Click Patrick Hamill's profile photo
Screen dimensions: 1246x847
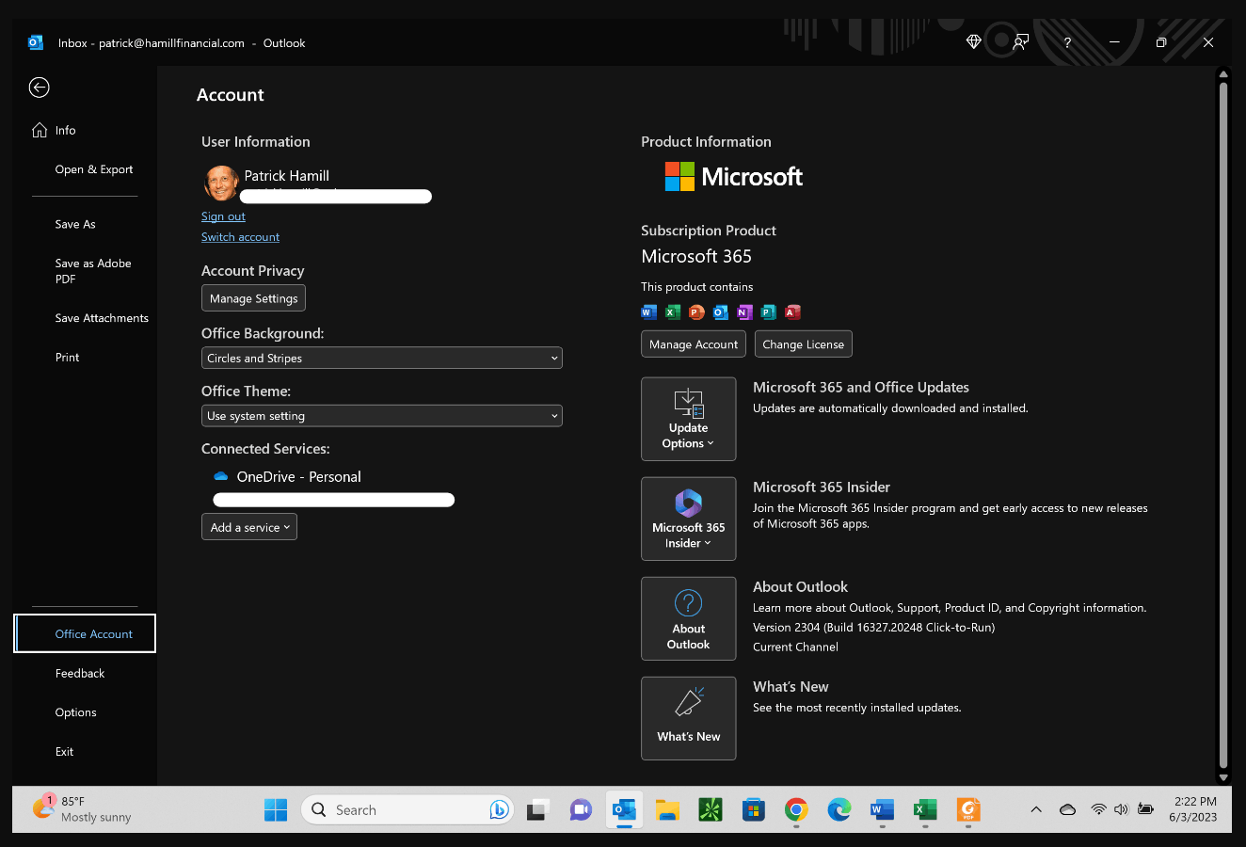point(221,183)
